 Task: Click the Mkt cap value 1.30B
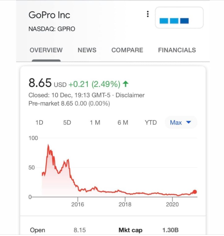170,230
